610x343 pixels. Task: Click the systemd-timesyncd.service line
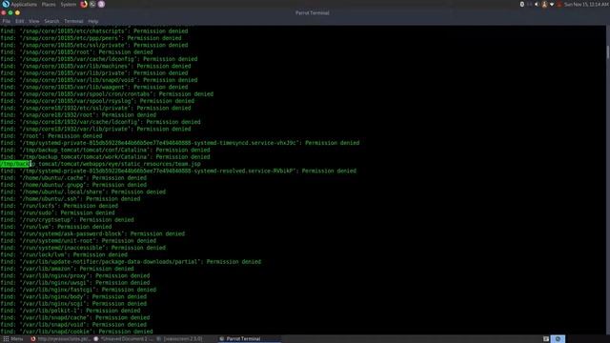180,143
